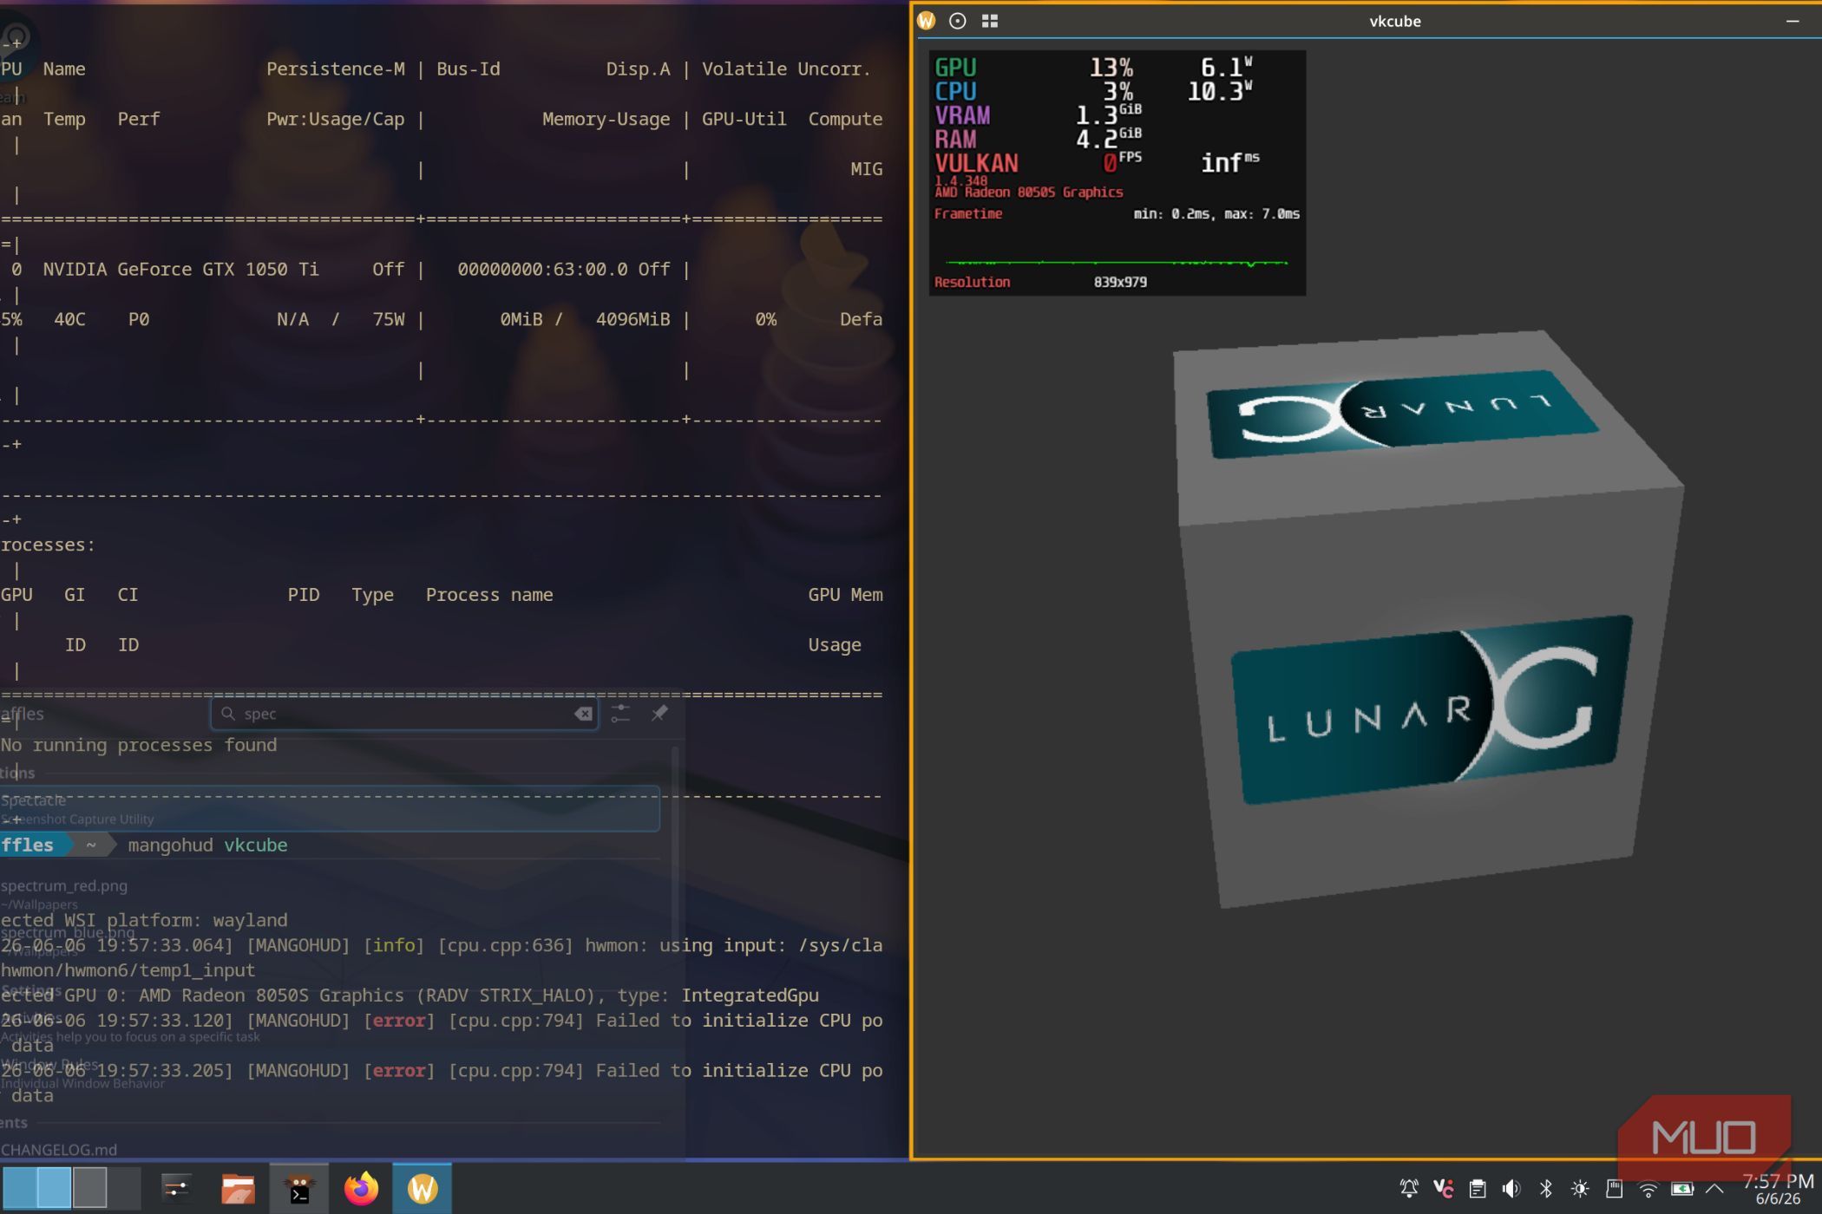Click the LUNAR G logo on cube front
1822x1214 pixels.
coord(1432,709)
